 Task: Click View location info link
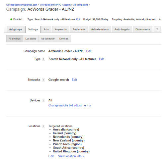71,156
